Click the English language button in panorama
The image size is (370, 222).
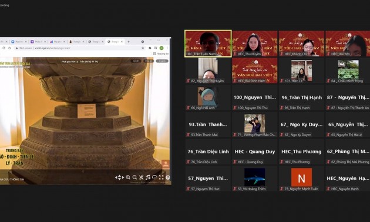click(x=162, y=61)
